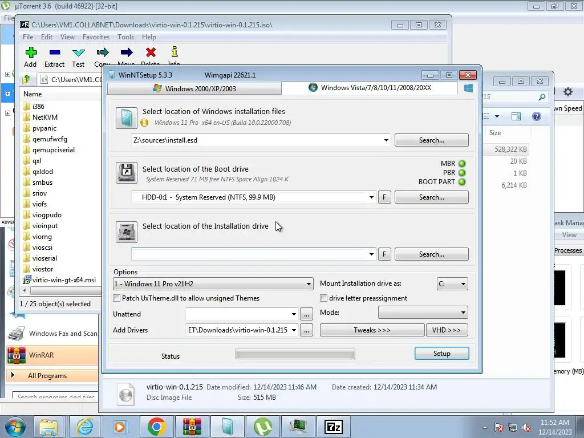
Task: Click the Setup button
Action: tap(442, 354)
